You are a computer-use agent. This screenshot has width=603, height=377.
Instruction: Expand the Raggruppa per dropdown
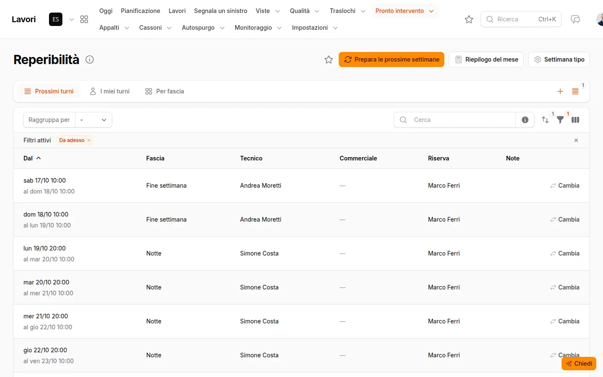coord(94,120)
